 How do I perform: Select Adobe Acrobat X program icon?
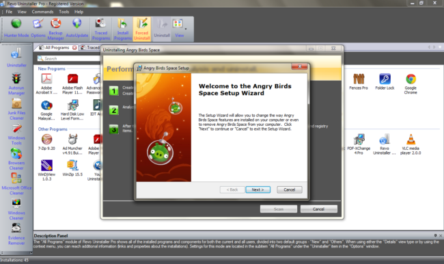pos(46,83)
